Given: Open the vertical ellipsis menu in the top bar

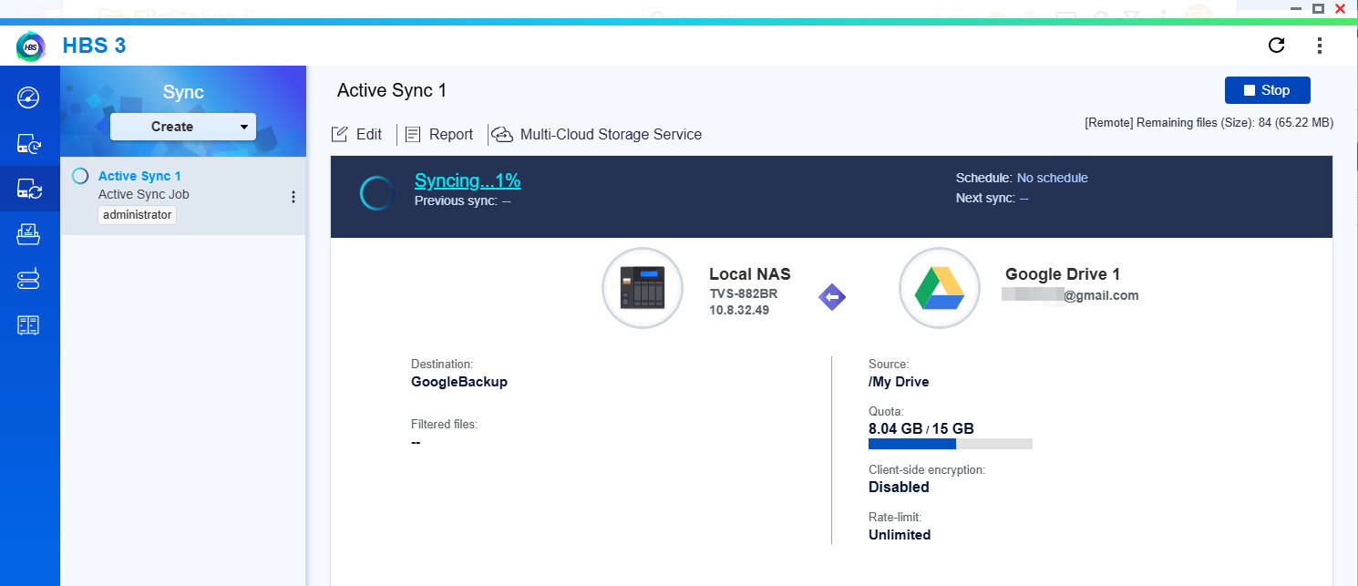Looking at the screenshot, I should pos(1319,45).
